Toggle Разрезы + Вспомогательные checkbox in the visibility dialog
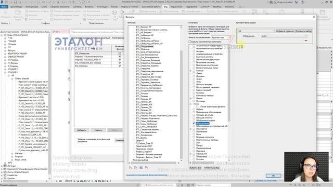Viewport: 333px width, 187px height. (120, 57)
